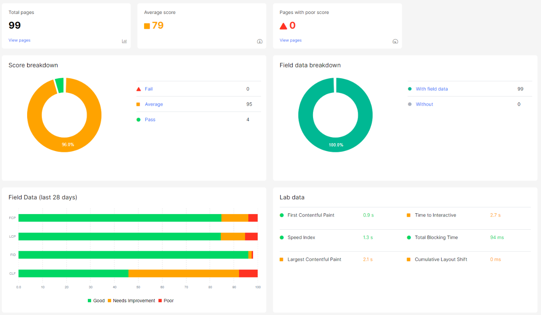Viewport: 541px width, 315px height.
Task: Open Without link in Field data breakdown
Action: (424, 104)
